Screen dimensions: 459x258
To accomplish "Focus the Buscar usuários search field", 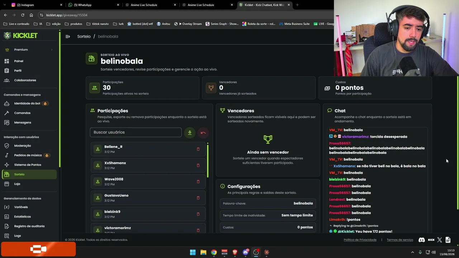I will [136, 132].
